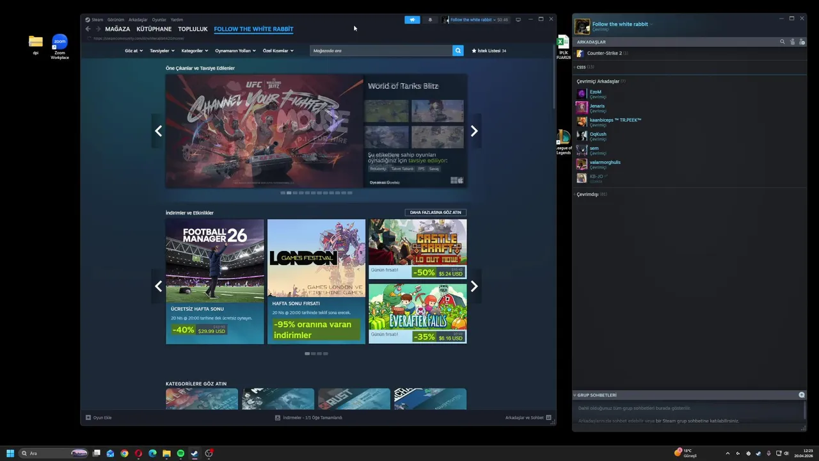Open the London Games Festival card
This screenshot has width=819, height=461.
point(316,282)
